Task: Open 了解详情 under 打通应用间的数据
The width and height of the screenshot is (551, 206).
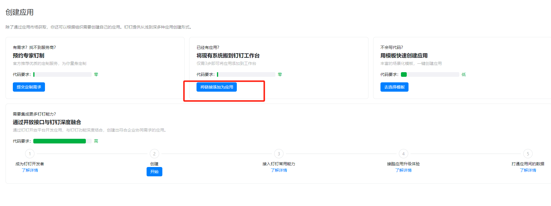Action: point(528,170)
